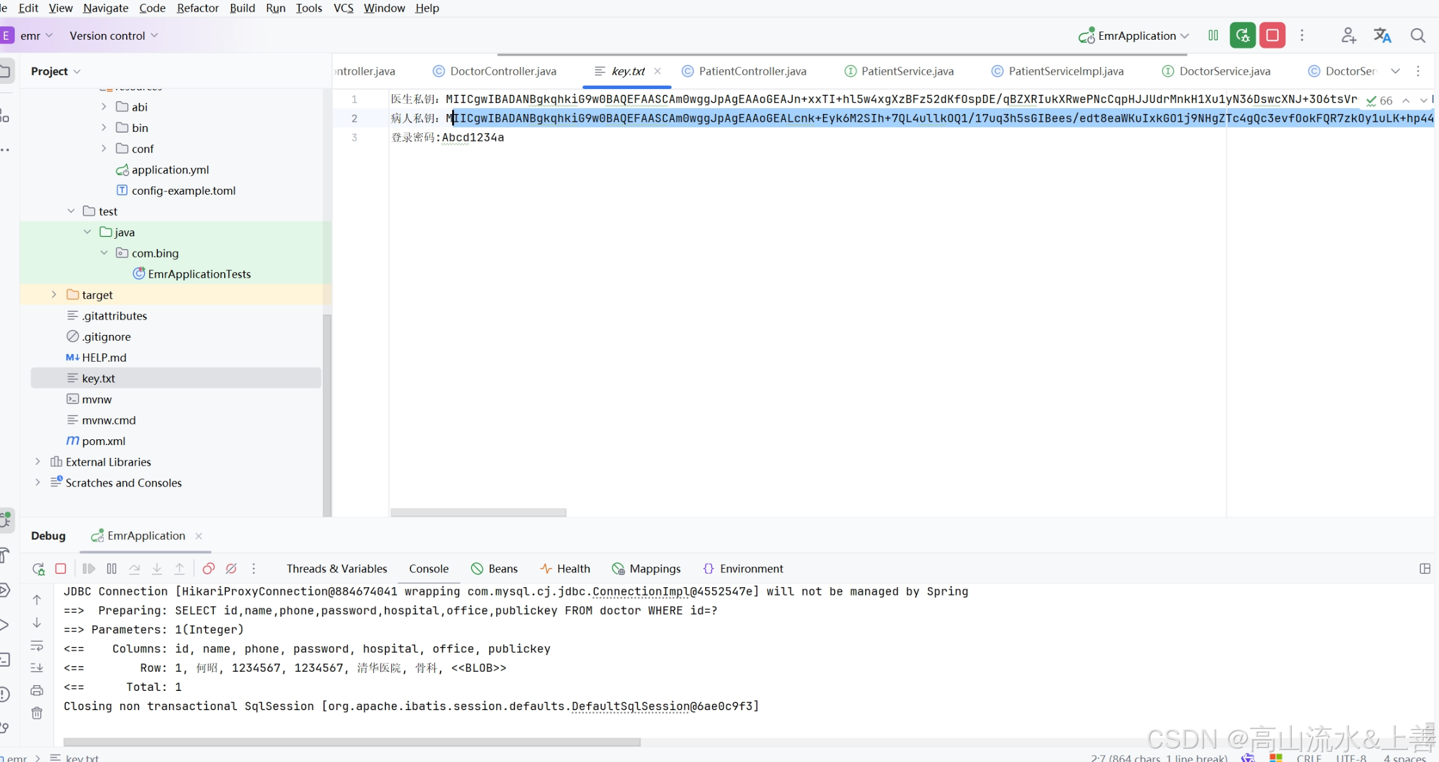Click View Breakpoints red circles icon
Screen dimensions: 1439x762
click(208, 569)
